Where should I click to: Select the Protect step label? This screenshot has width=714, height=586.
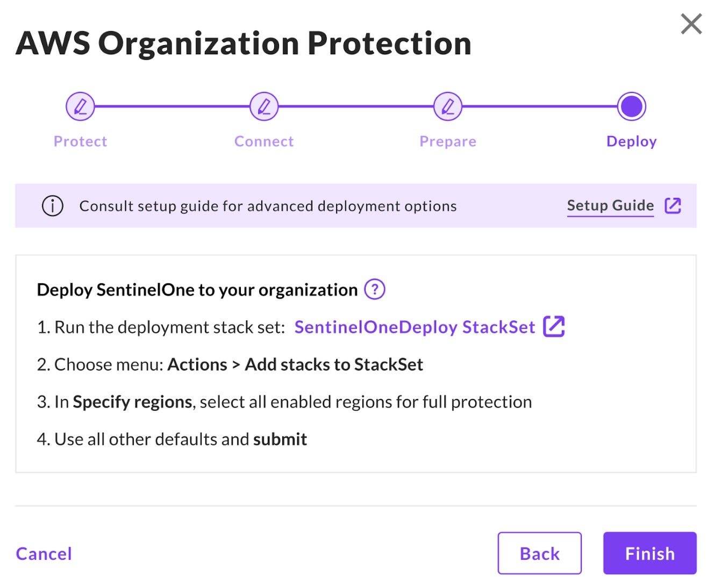click(80, 141)
